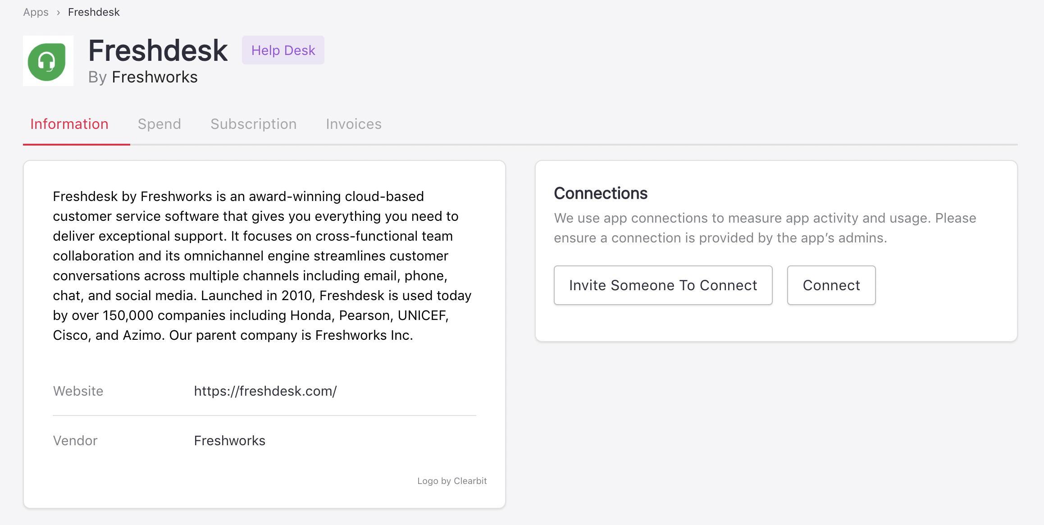Click the Vendor field label
The height and width of the screenshot is (525, 1044).
pos(75,441)
